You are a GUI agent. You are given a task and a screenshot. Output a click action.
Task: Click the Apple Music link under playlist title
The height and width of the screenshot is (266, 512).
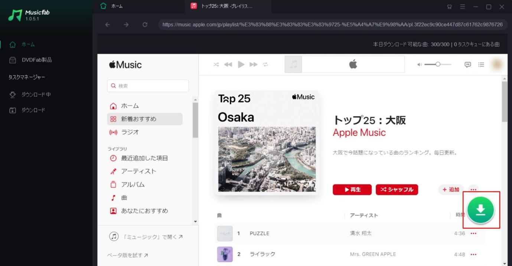[359, 133]
